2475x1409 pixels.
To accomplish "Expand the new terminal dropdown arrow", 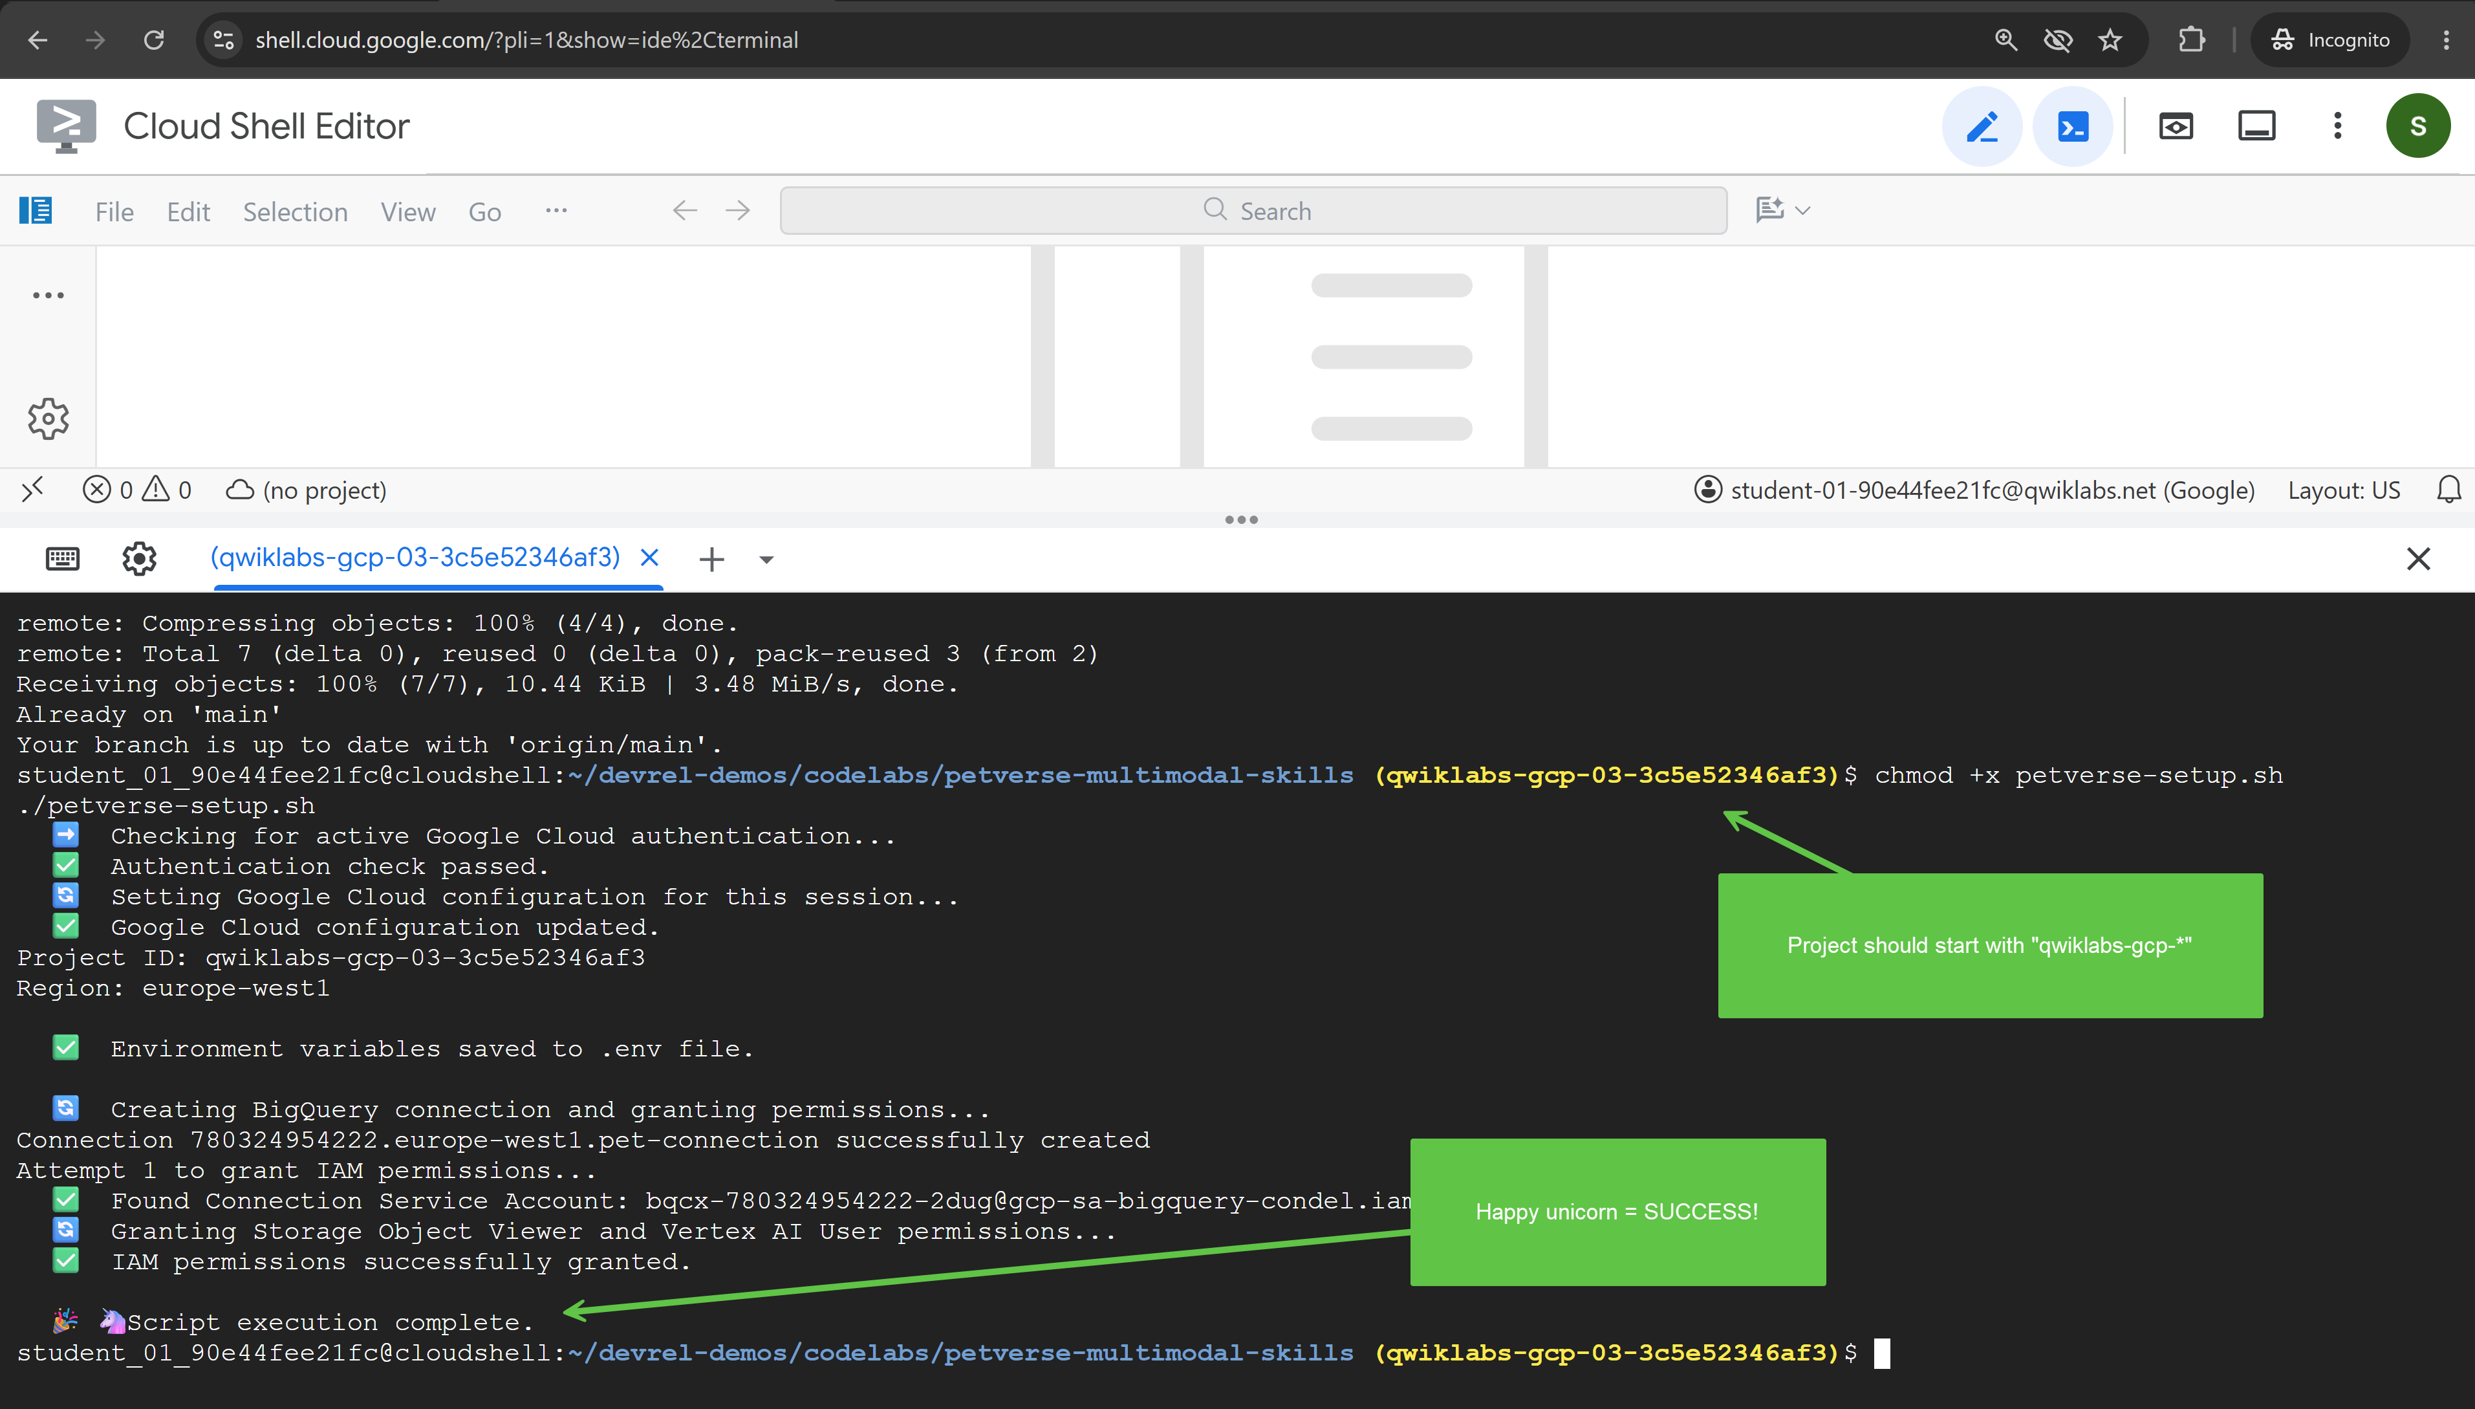I will pyautogui.click(x=766, y=560).
